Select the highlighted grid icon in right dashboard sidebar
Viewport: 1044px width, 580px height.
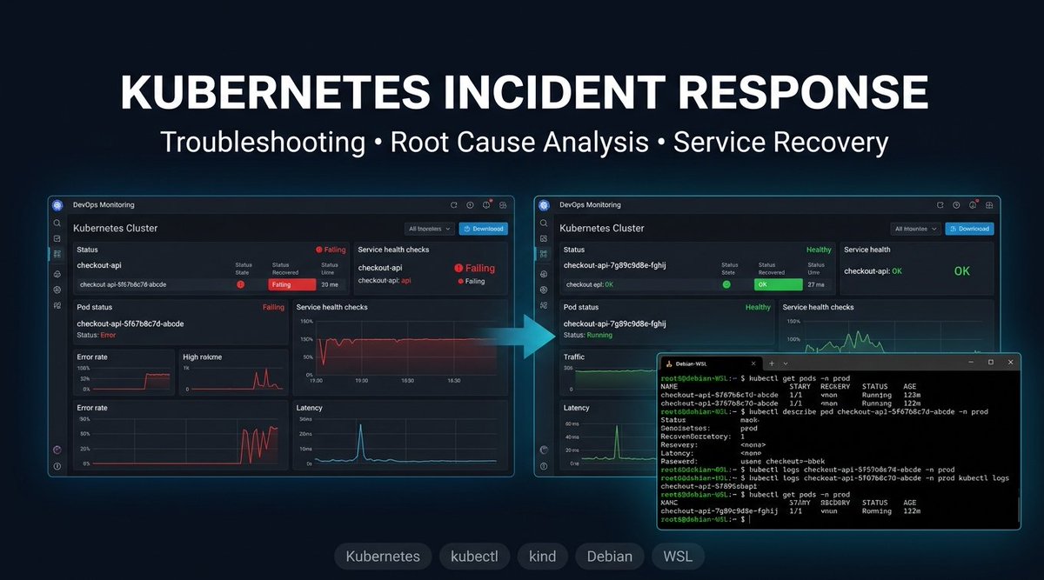pos(544,254)
